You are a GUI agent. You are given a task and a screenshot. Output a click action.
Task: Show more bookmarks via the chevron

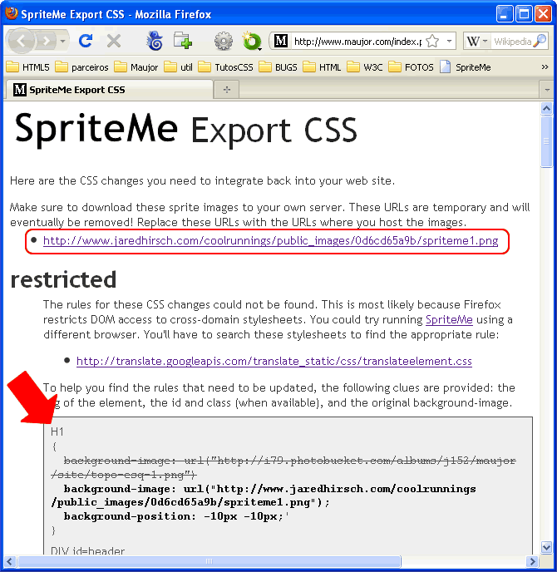click(545, 67)
